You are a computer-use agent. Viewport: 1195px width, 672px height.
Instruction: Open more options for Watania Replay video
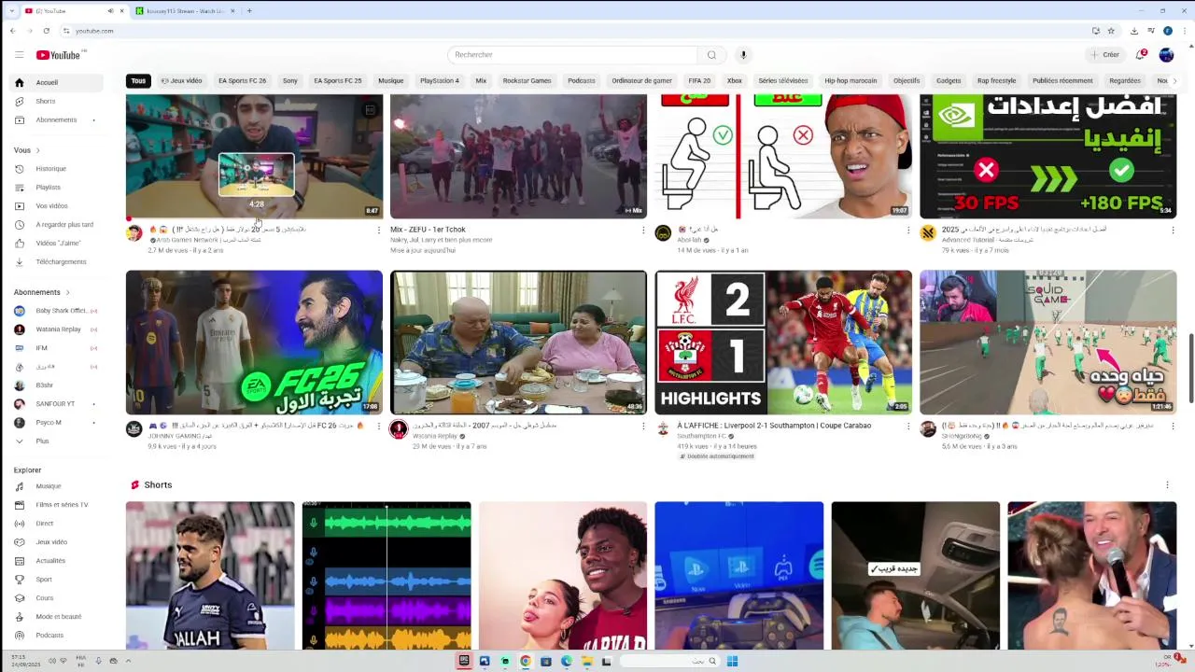point(643,427)
